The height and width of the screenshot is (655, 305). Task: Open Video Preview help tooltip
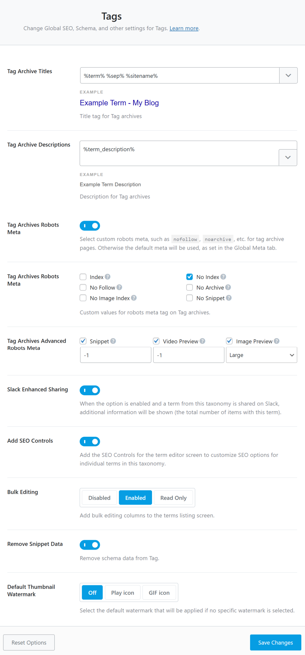coord(202,341)
